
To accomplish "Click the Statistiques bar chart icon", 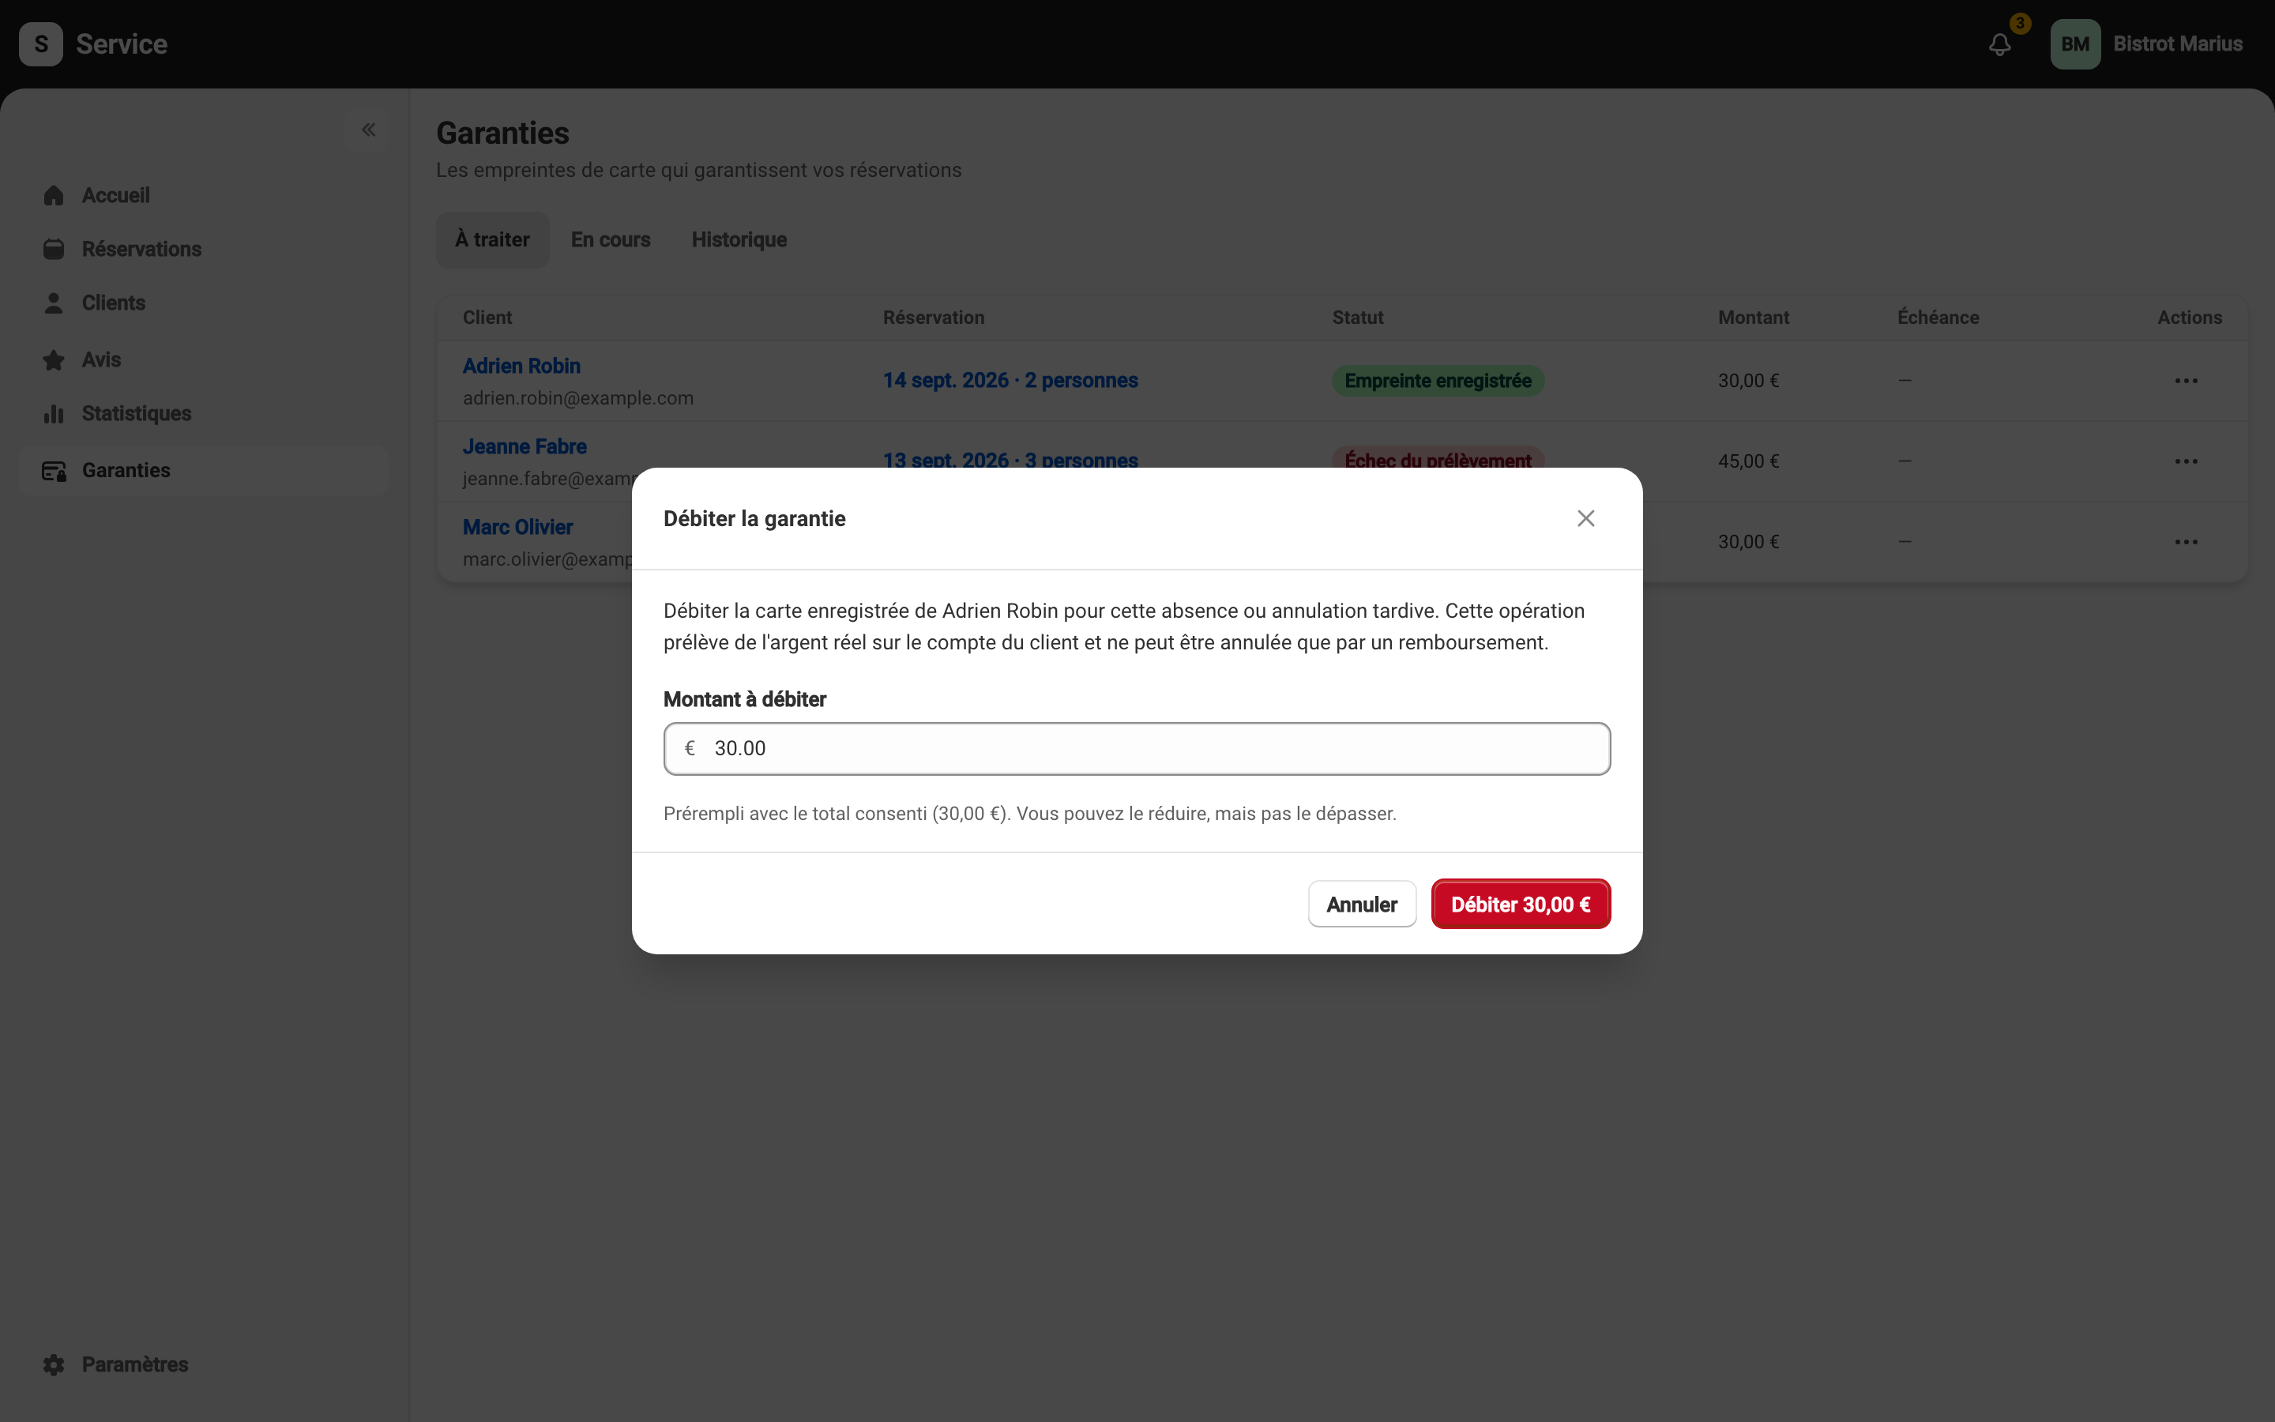I will (54, 414).
